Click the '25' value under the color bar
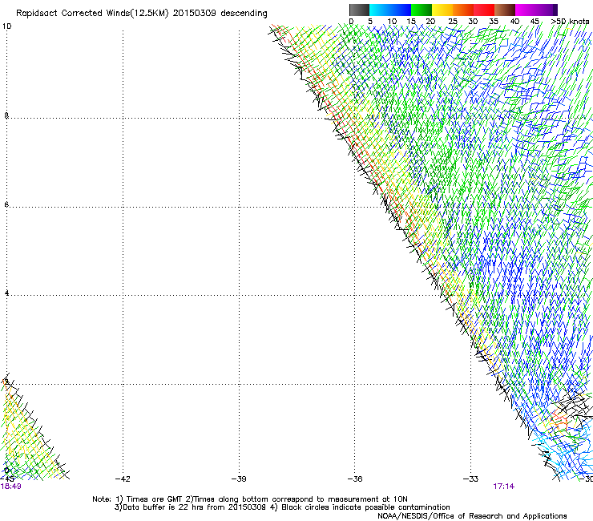Viewport: 593px width, 521px height. [x=452, y=22]
